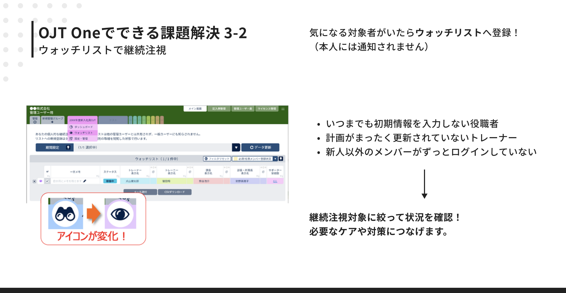Screen dimensions: 566x293
Task: Click the purple eye watchlist icon in the row
Action: pyautogui.click(x=41, y=181)
